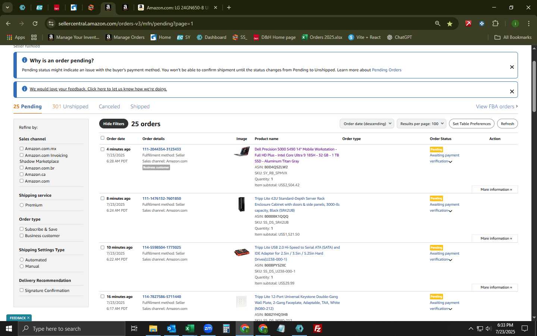Expand More information for the Dell order
This screenshot has width=537, height=336.
click(x=495, y=189)
